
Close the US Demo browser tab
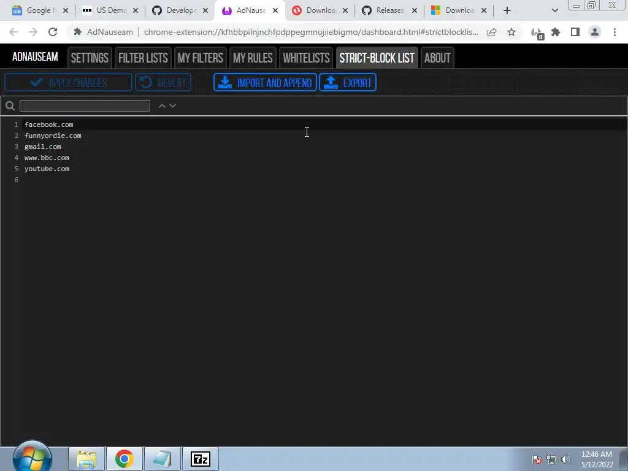click(136, 11)
